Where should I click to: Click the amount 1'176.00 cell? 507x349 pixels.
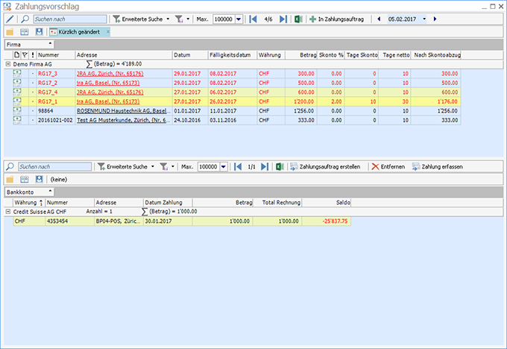click(x=435, y=101)
